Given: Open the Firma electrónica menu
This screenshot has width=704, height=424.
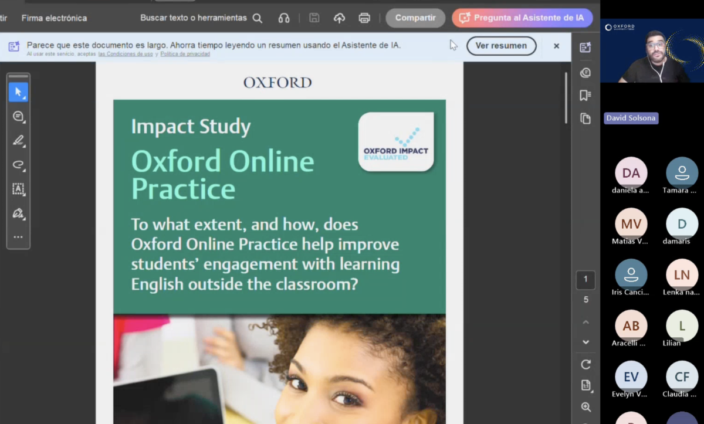Looking at the screenshot, I should tap(54, 18).
